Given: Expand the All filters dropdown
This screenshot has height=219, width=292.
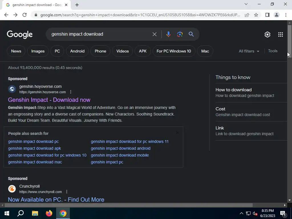Looking at the screenshot, I should point(249,51).
